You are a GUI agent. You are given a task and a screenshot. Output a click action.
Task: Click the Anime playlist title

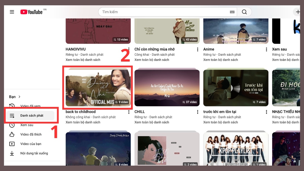(209, 49)
